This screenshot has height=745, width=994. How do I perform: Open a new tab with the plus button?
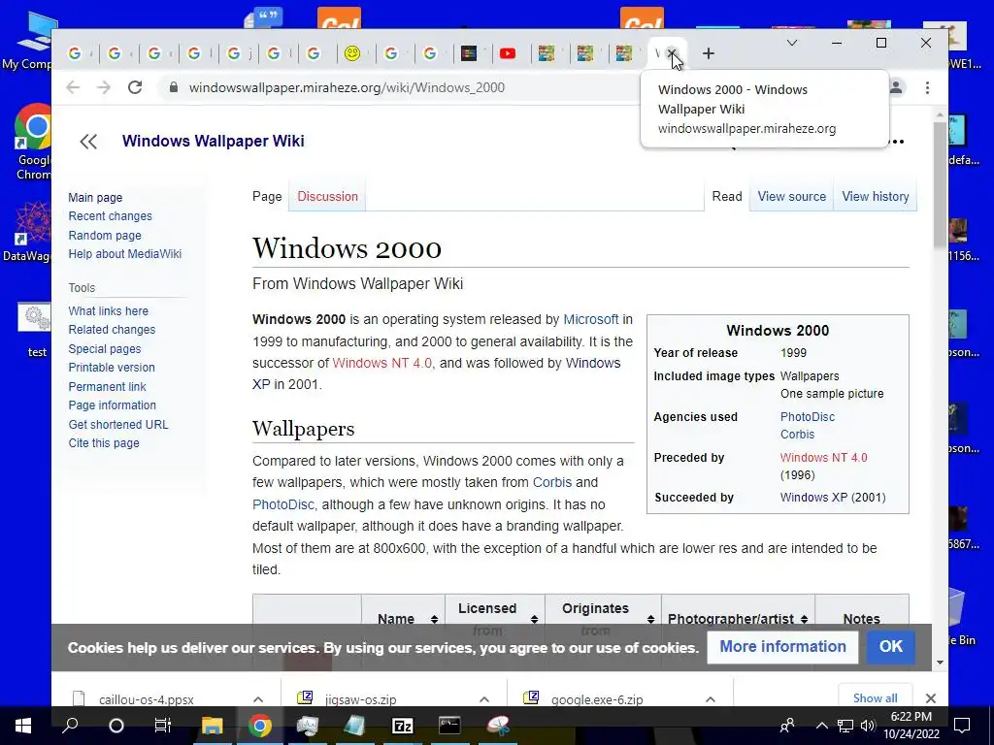pos(708,54)
